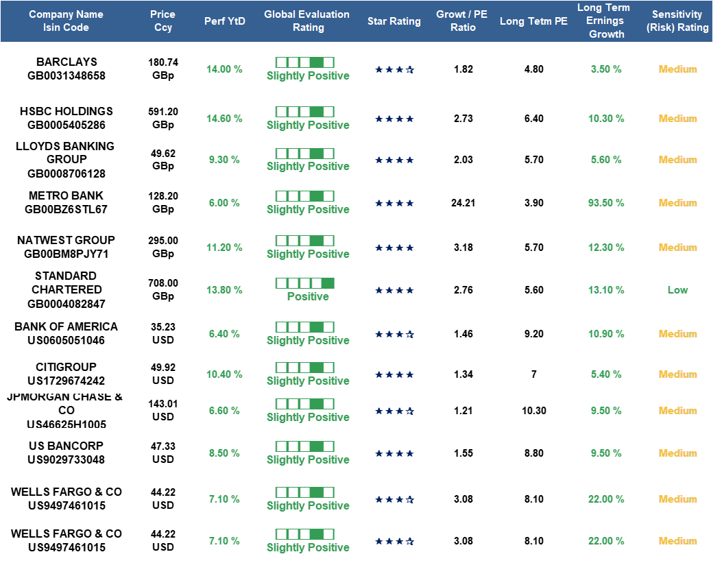
Task: Select Metro Bank's four-star rating
Action: coord(394,203)
